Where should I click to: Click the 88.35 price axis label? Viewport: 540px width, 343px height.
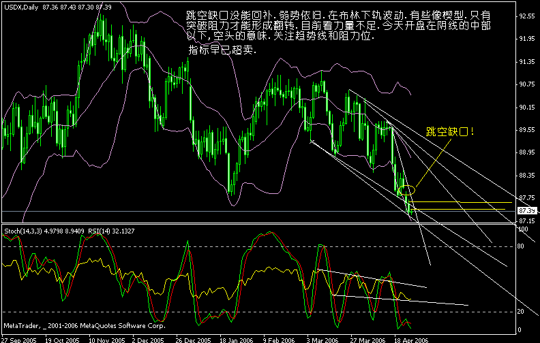click(x=527, y=176)
